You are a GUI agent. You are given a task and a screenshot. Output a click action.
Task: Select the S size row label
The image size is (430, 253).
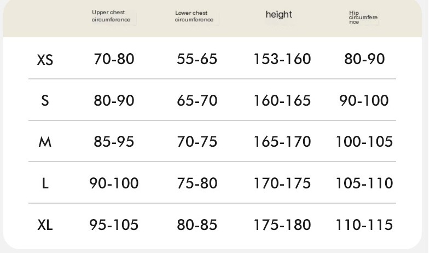click(45, 101)
